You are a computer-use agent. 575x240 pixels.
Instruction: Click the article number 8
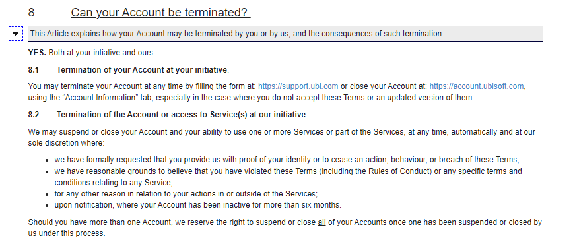(31, 12)
